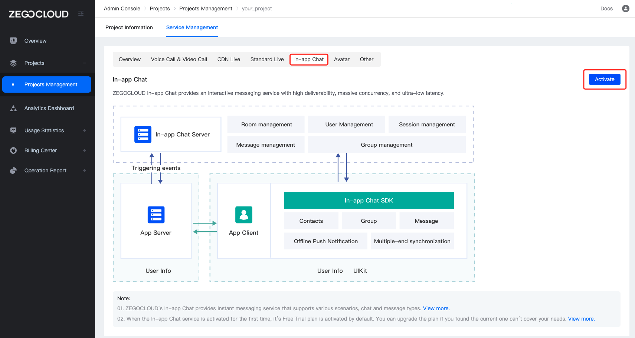Open the Docs link in header
Screen dimensions: 635x338
click(x=606, y=9)
